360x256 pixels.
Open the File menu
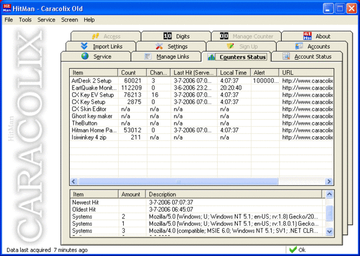point(9,20)
